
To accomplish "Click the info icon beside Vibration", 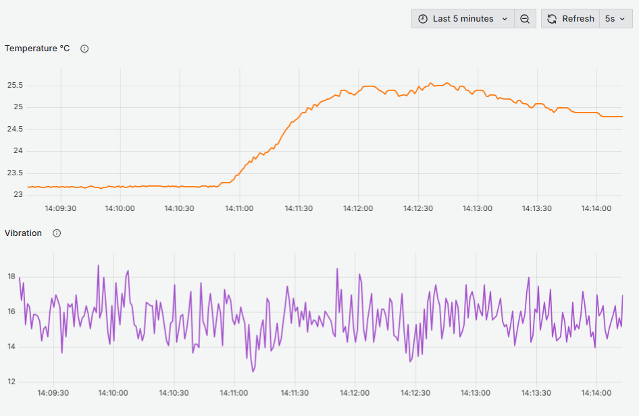I will (57, 233).
